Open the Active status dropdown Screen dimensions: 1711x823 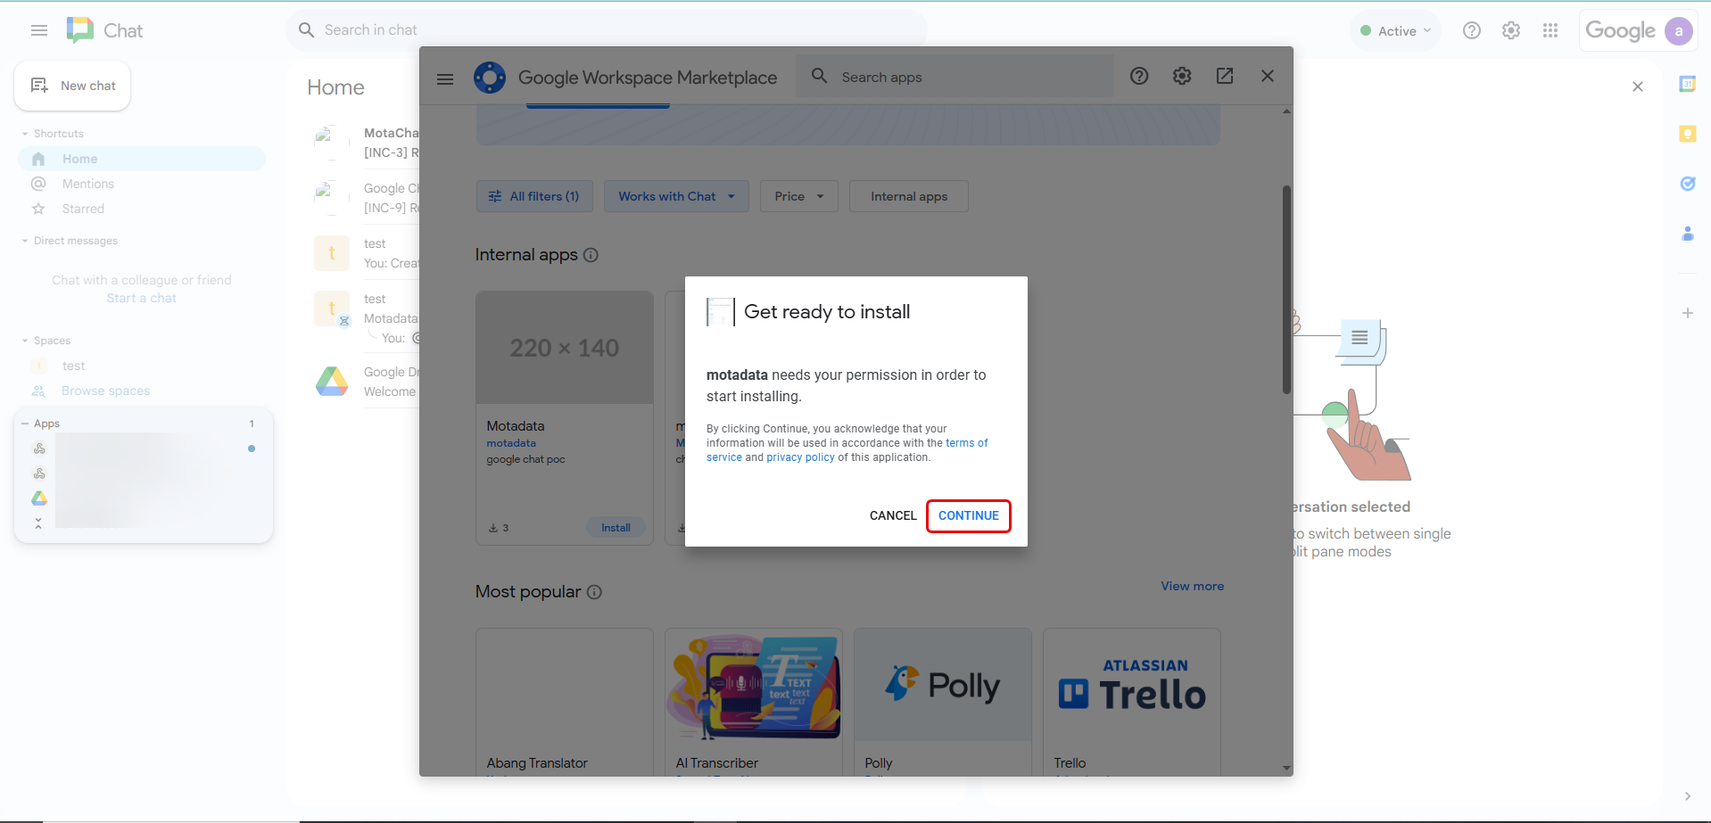1394,29
